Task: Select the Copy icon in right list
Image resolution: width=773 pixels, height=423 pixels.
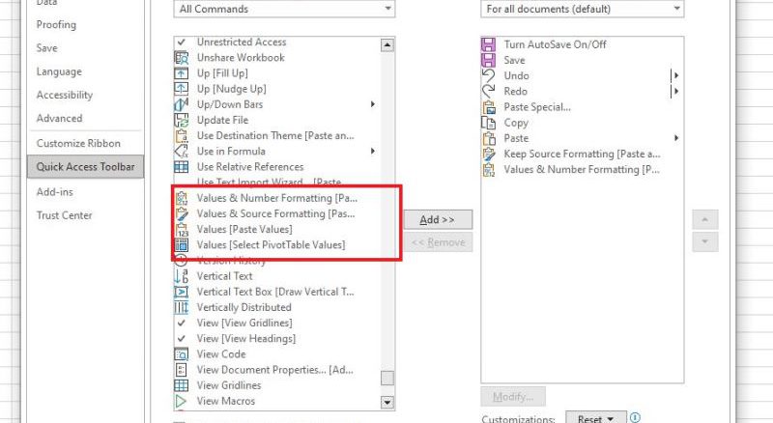Action: coord(489,123)
